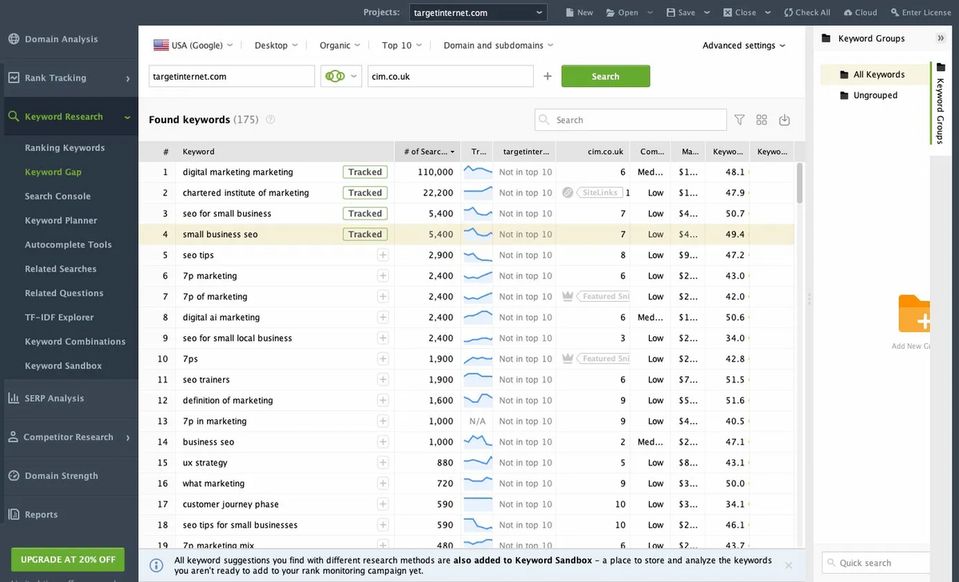The height and width of the screenshot is (582, 959).
Task: Select Ranking Keywords submenu item
Action: coord(65,148)
